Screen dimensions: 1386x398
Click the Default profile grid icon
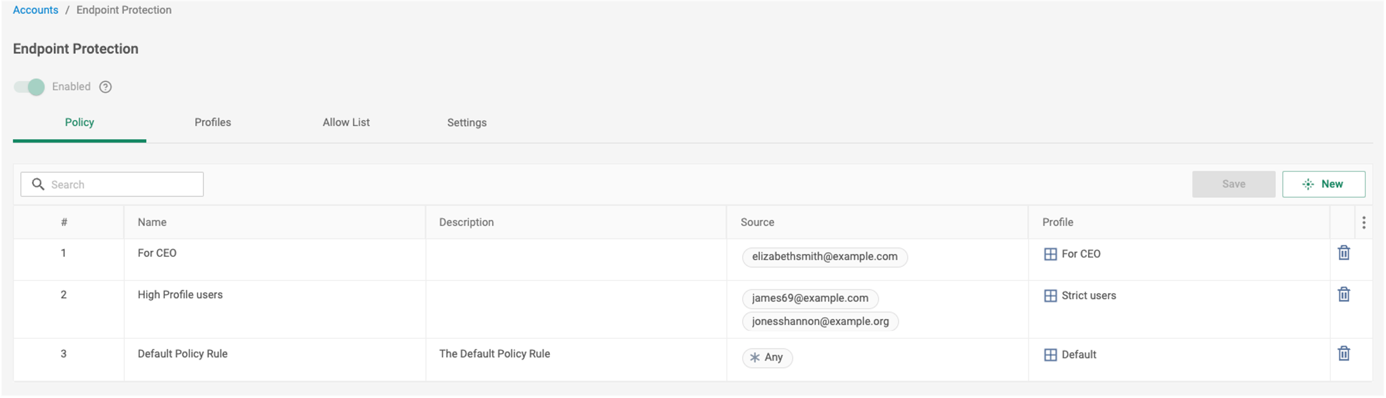pos(1050,355)
